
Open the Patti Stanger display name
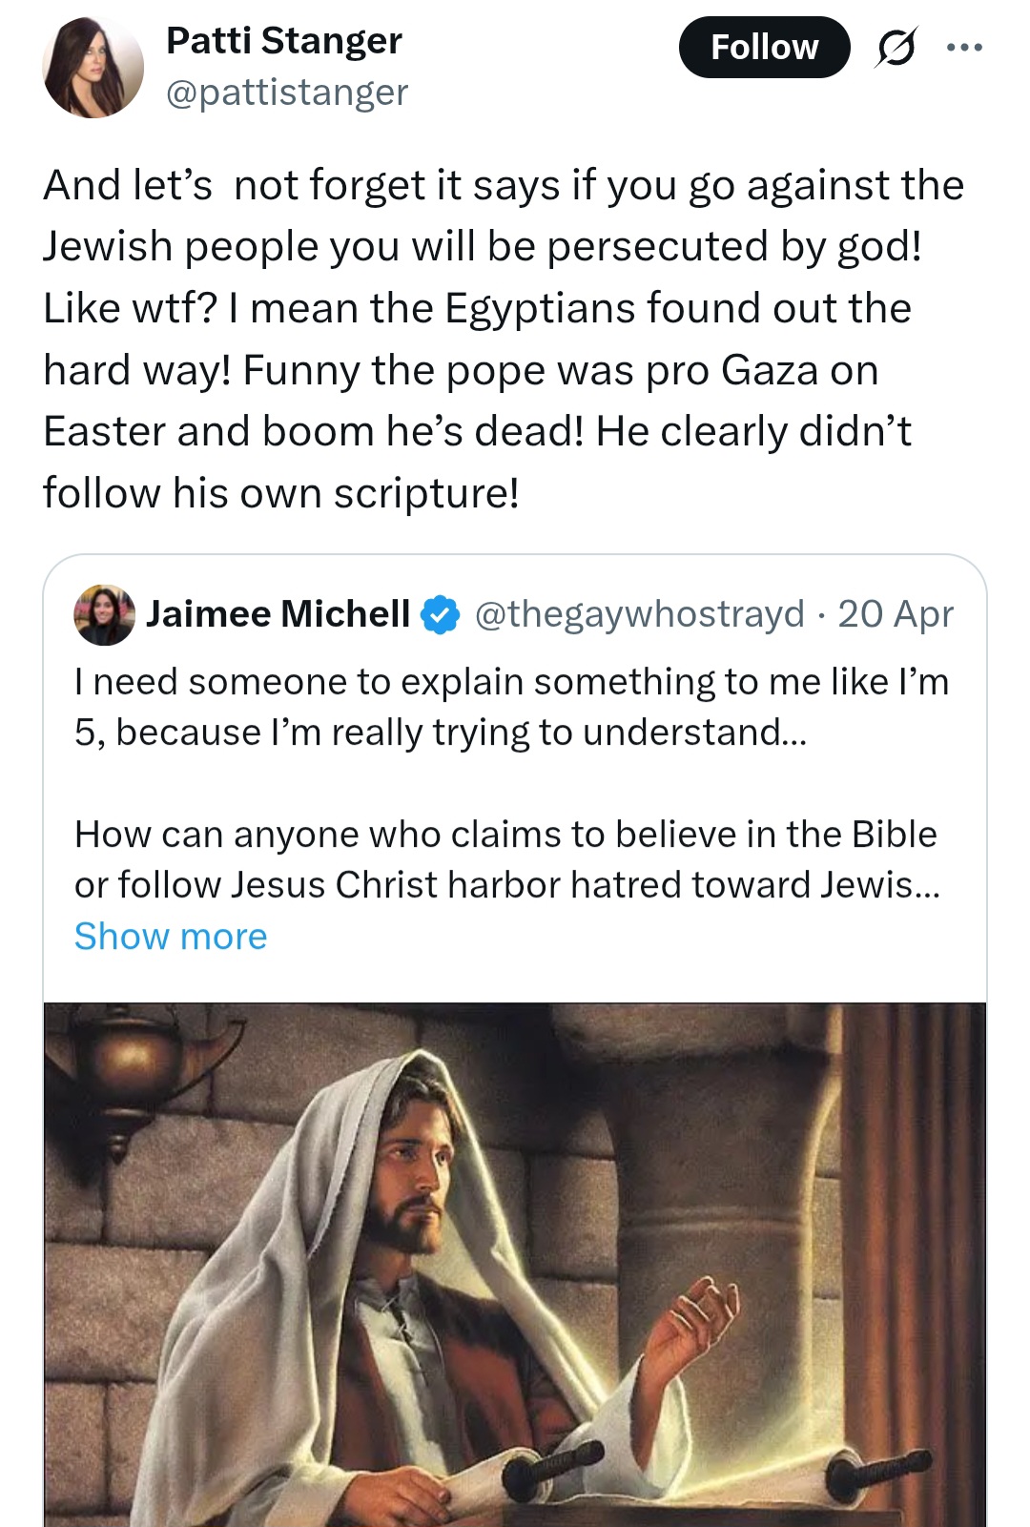point(284,40)
